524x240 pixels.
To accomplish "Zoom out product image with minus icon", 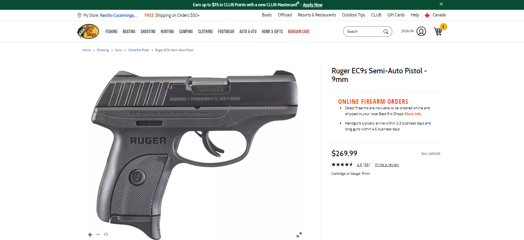I will [x=98, y=235].
